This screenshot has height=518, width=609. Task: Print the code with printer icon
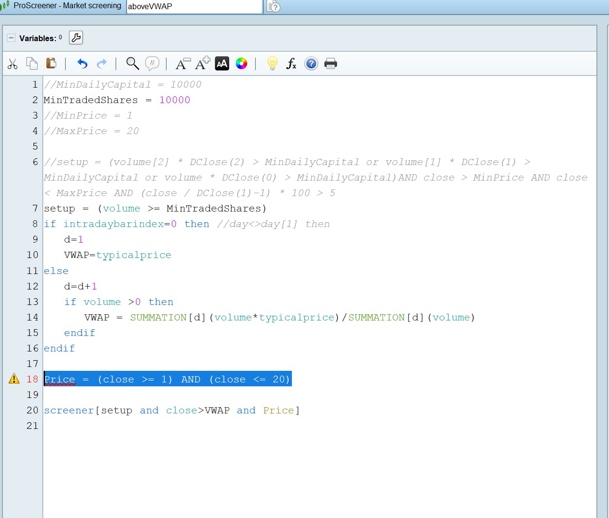coord(331,63)
